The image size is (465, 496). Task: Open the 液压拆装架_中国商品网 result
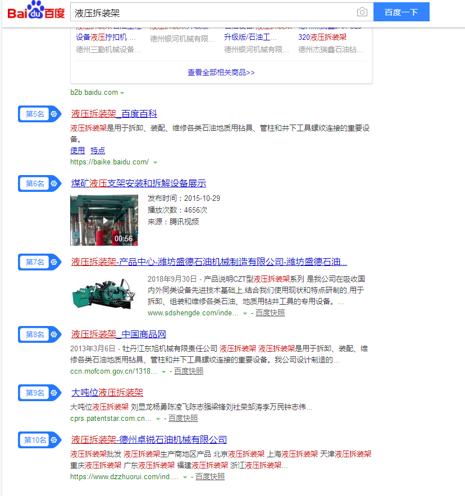[118, 334]
